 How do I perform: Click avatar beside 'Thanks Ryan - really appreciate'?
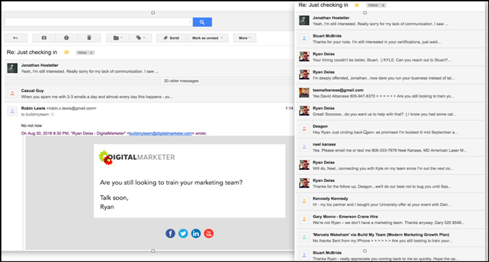304,255
